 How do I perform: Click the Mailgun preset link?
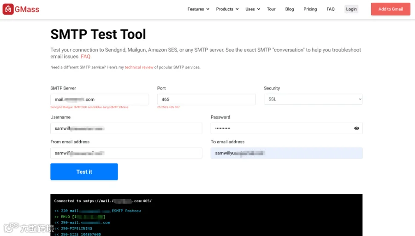pyautogui.click(x=67, y=107)
